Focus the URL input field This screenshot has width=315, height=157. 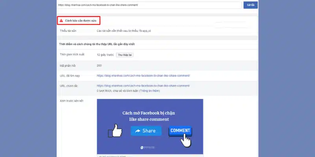click(149, 5)
